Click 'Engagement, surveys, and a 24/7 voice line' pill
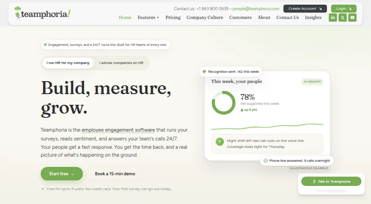The image size is (371, 204). click(106, 45)
